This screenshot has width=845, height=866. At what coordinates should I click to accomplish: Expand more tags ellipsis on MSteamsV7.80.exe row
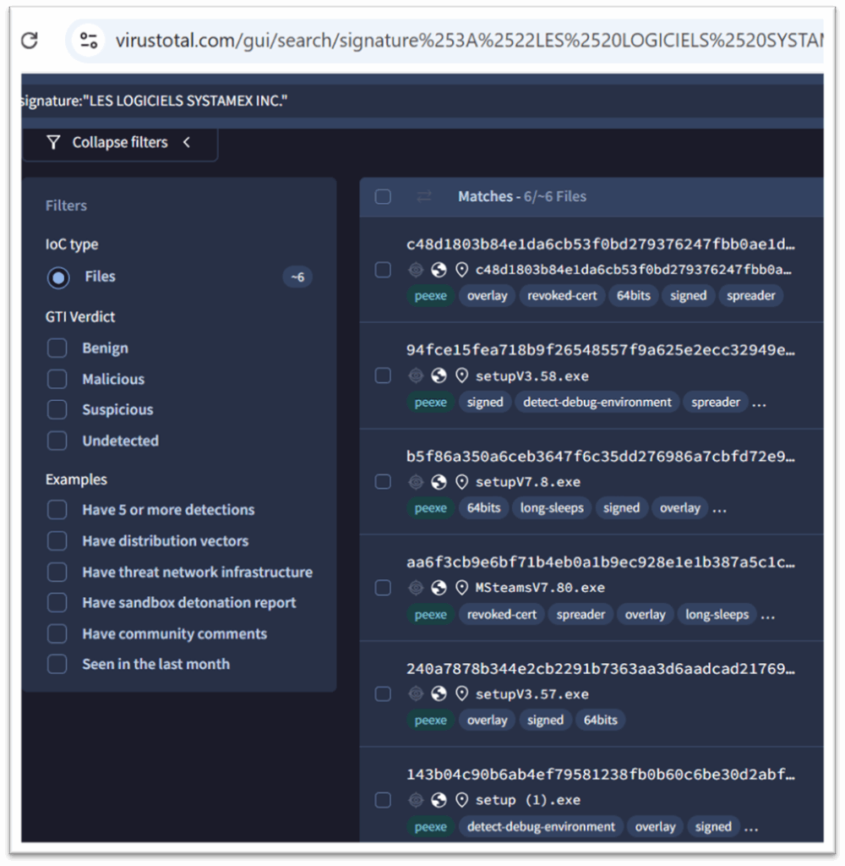767,615
